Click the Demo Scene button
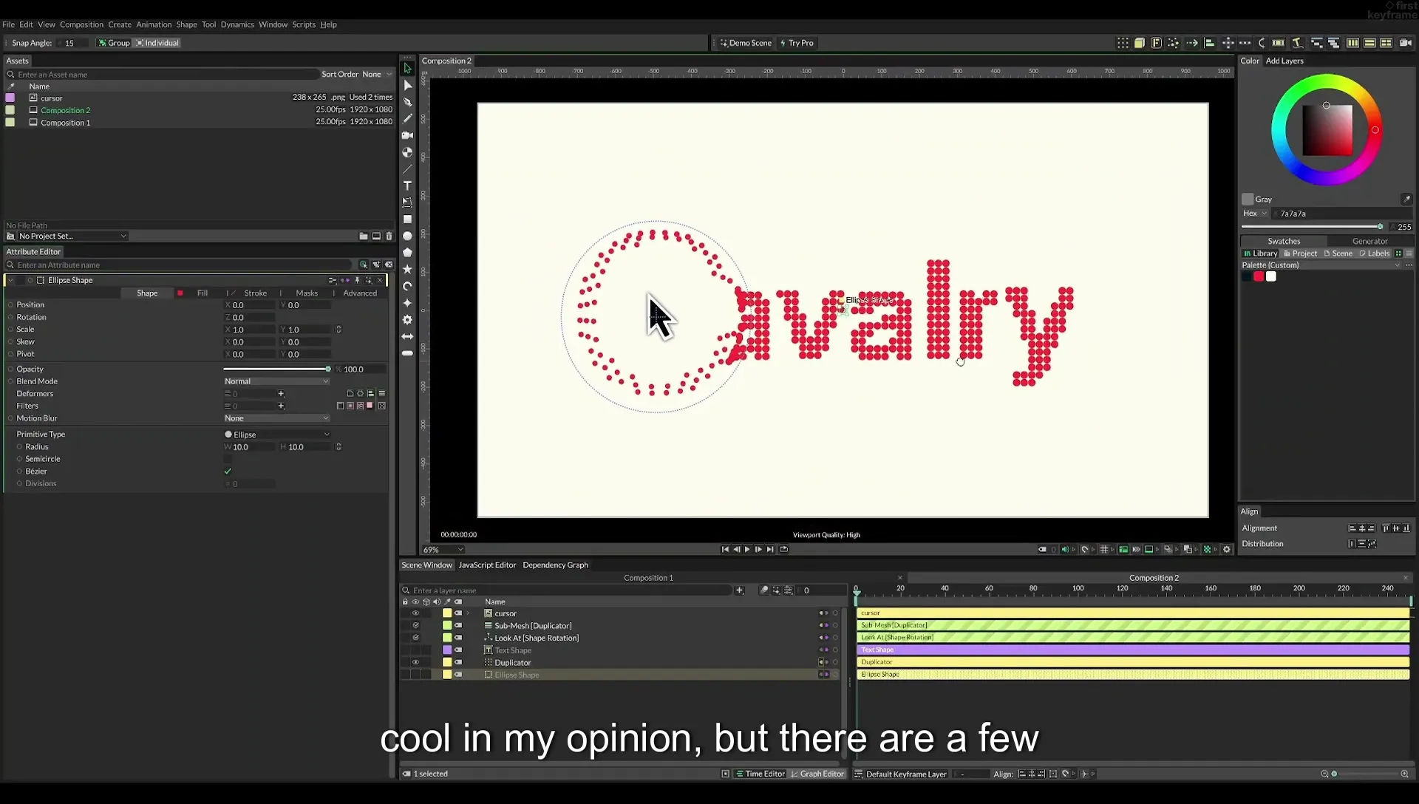This screenshot has width=1419, height=804. 746,43
